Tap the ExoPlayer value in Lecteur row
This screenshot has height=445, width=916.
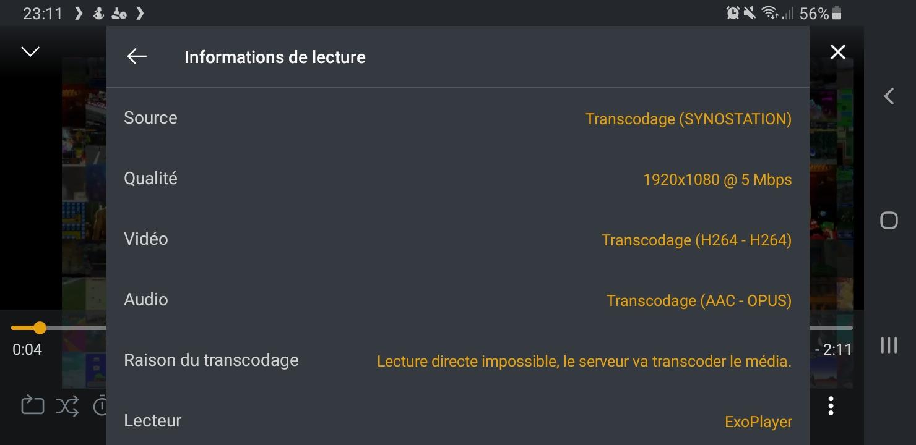coord(758,422)
